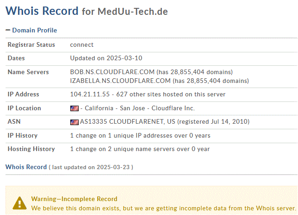Click the US flag in ASN row

point(74,122)
